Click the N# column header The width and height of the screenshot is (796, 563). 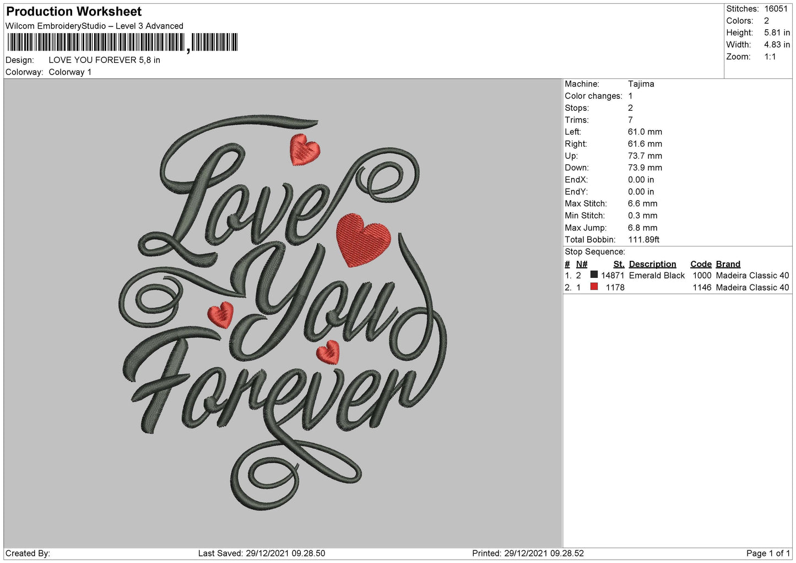pos(582,264)
